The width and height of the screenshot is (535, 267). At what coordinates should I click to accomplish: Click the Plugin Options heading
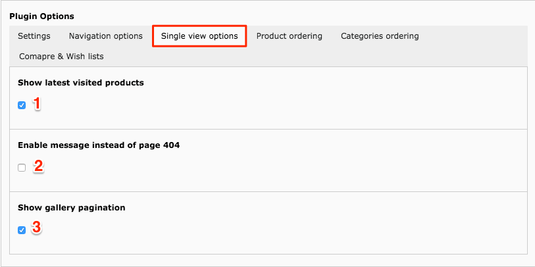(41, 16)
